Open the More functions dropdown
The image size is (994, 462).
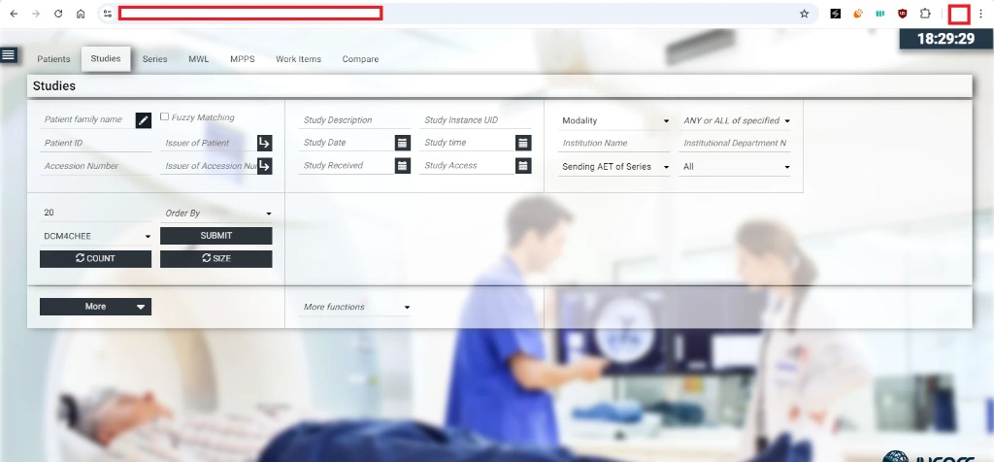(355, 307)
